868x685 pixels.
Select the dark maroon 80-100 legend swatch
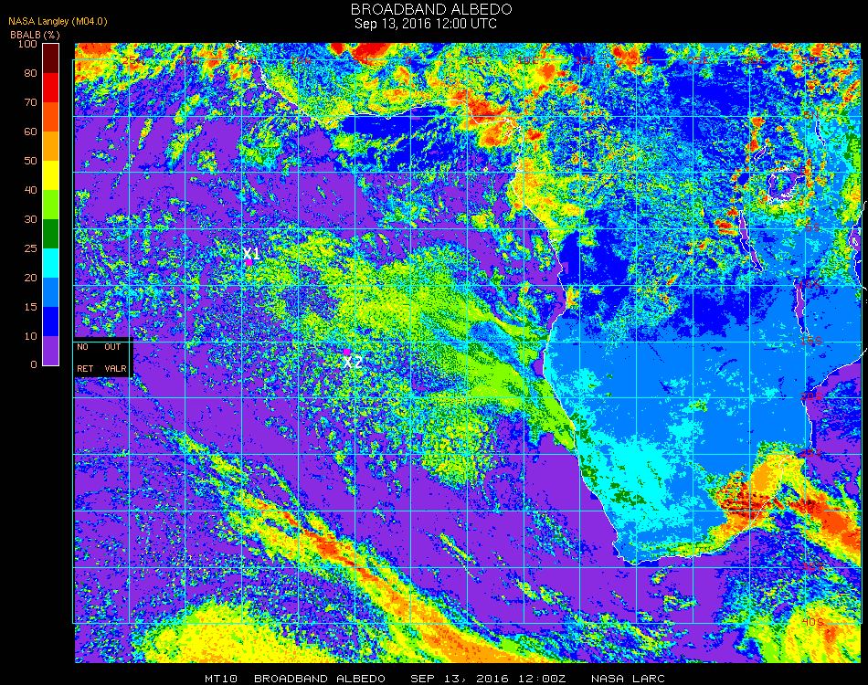click(50, 58)
